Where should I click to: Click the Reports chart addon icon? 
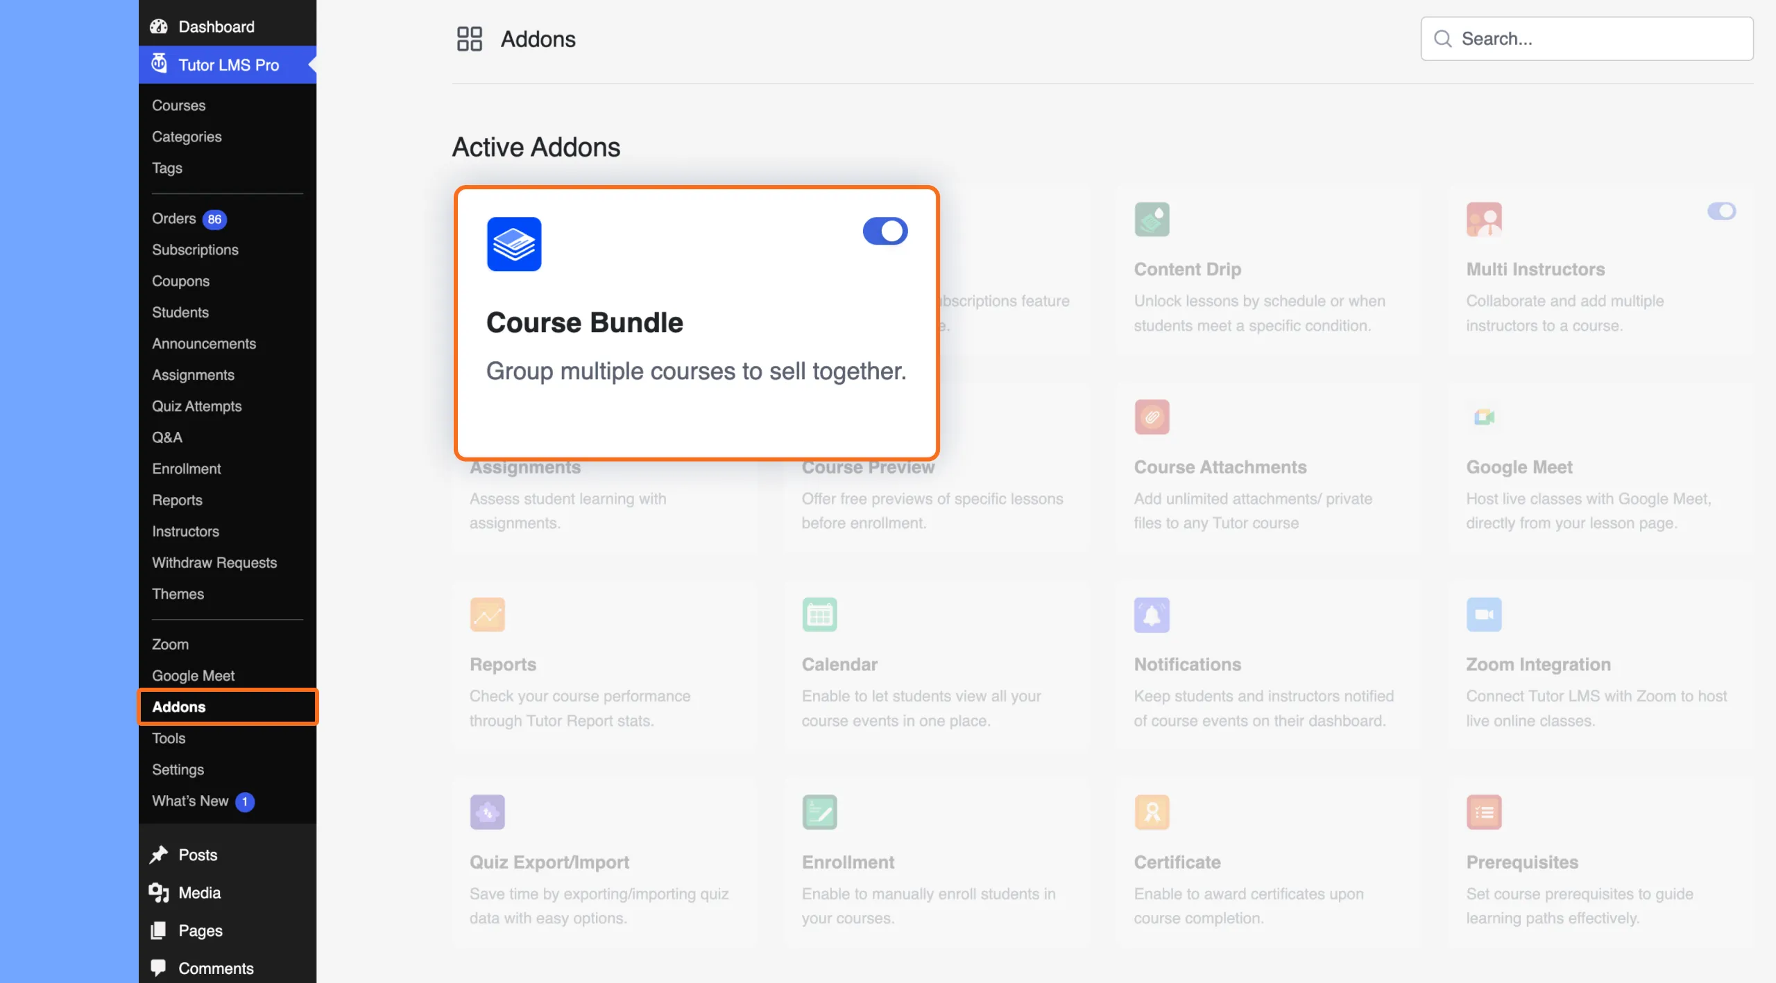pyautogui.click(x=487, y=614)
